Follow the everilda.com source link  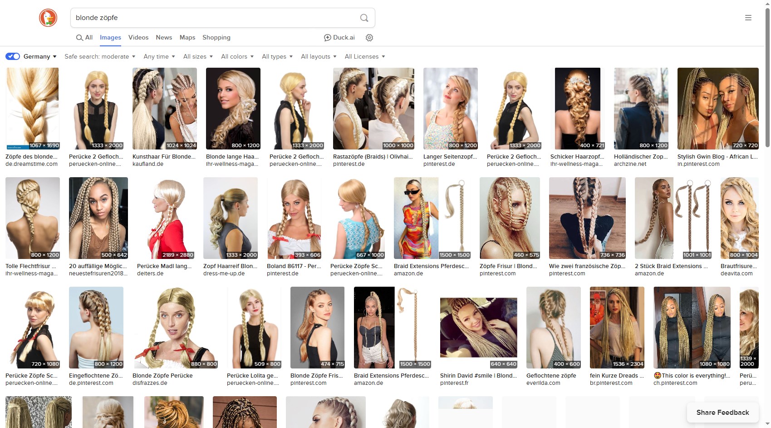point(543,383)
